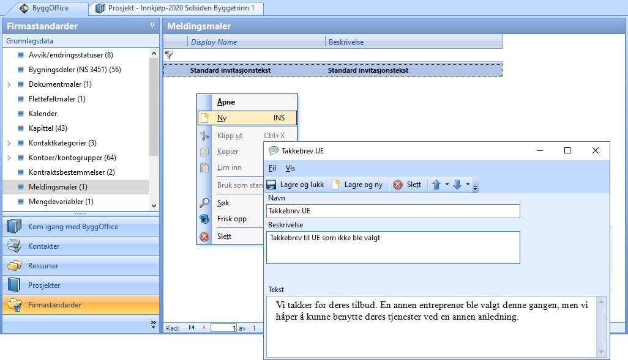The height and width of the screenshot is (360, 628).
Task: Open the Kontakter navigation section
Action: point(44,246)
